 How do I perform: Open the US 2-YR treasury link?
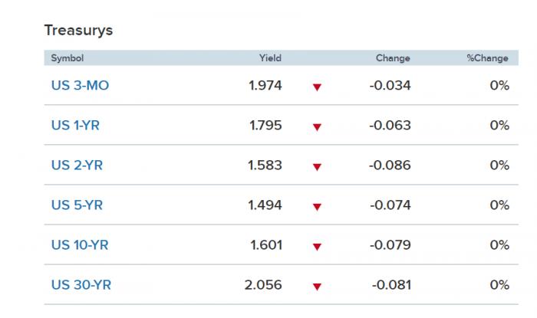tap(75, 166)
